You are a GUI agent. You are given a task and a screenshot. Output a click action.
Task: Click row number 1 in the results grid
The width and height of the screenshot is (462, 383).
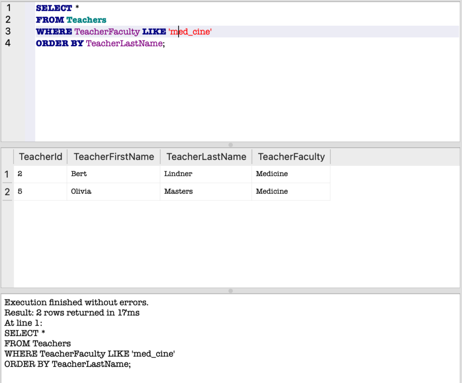(x=6, y=174)
